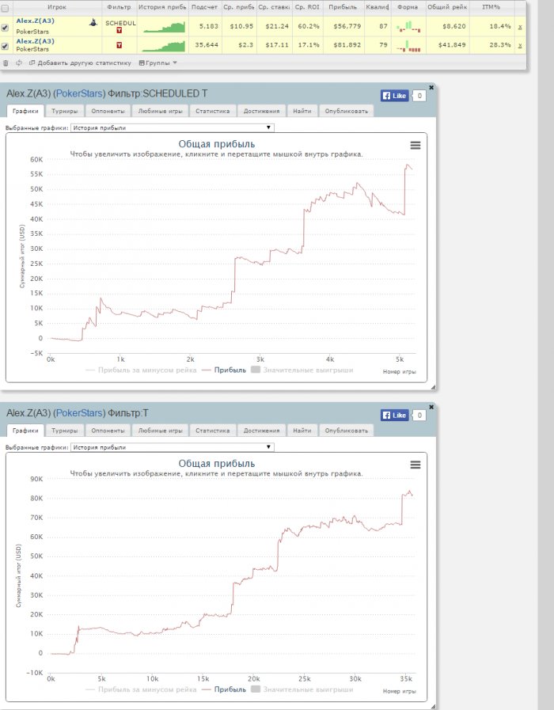Viewport: 554px width, 710px height.
Task: Click the form bar chart in second row
Action: coord(408,46)
